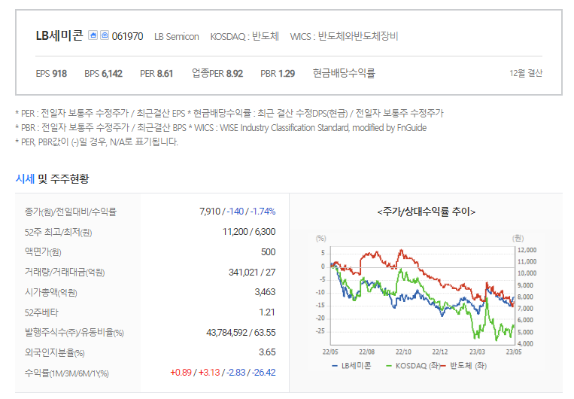The width and height of the screenshot is (574, 399).
Task: Click the 거래량/거래대금(억원) row label
Action: click(x=65, y=273)
